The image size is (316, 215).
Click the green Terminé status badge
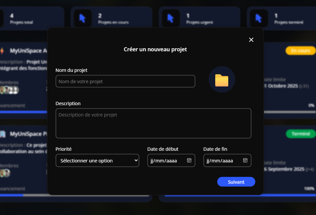pos(300,134)
